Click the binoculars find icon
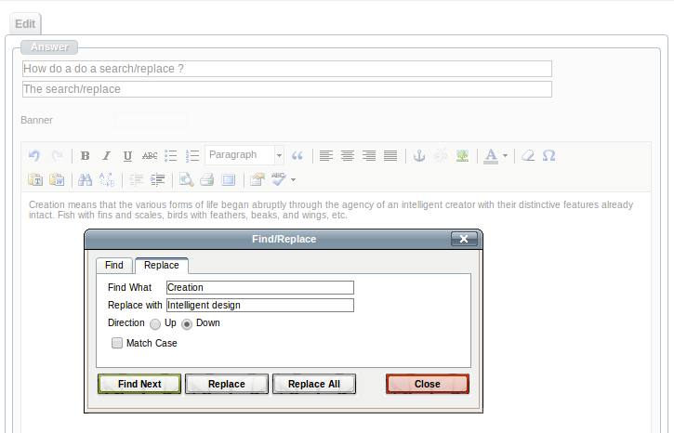 click(85, 179)
